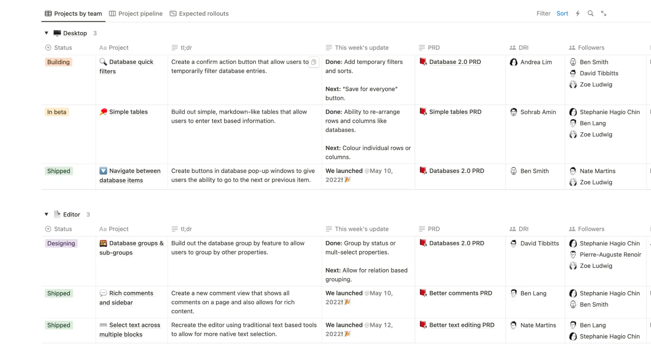Switch to the Project pipeline tab

(x=136, y=14)
